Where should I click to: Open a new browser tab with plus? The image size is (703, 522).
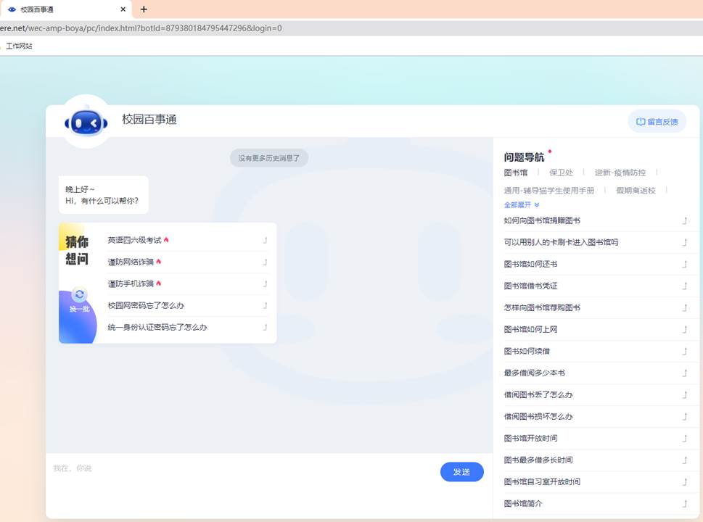(144, 9)
